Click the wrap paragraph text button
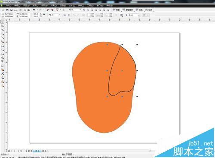The width and height of the screenshot is (215, 158). [122, 15]
